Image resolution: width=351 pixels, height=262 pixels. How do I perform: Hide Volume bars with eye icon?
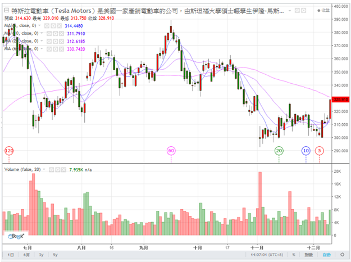(51, 170)
